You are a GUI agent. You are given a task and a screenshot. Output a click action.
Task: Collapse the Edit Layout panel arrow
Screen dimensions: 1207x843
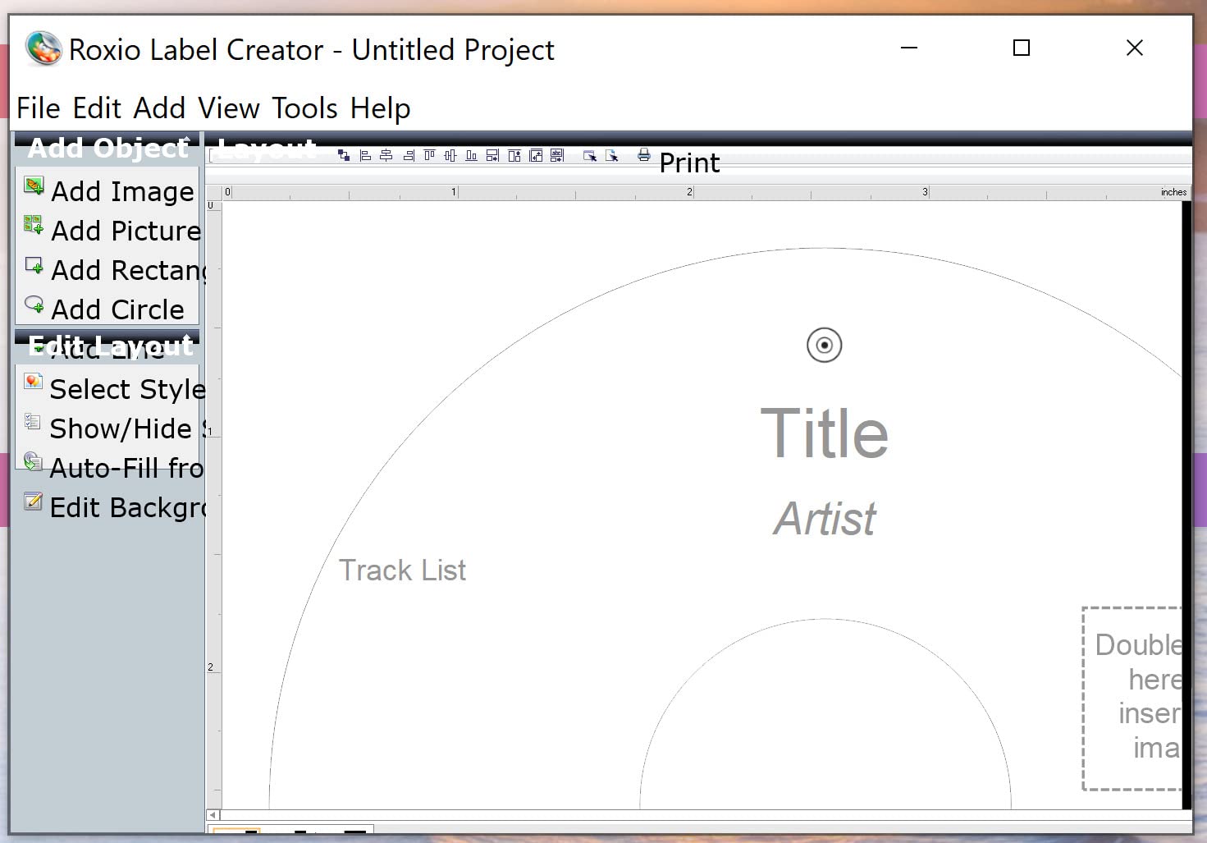(x=186, y=337)
